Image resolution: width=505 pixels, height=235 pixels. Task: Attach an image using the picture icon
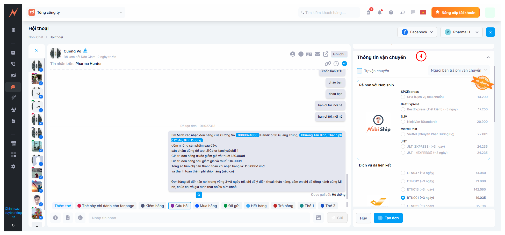click(319, 218)
